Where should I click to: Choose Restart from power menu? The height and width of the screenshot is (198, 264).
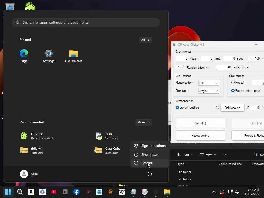(x=150, y=163)
